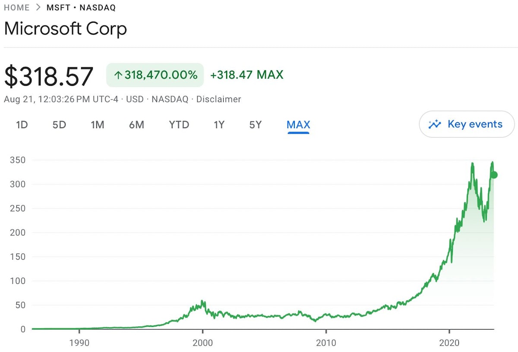Image resolution: width=518 pixels, height=352 pixels.
Task: Click the breadcrumb chevron after HOME
Action: coord(38,8)
